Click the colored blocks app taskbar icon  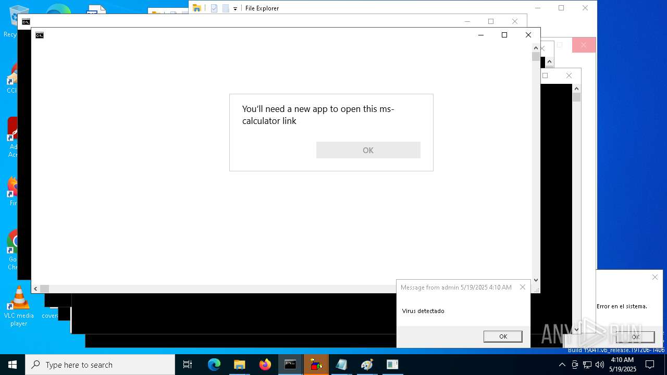coord(316,365)
